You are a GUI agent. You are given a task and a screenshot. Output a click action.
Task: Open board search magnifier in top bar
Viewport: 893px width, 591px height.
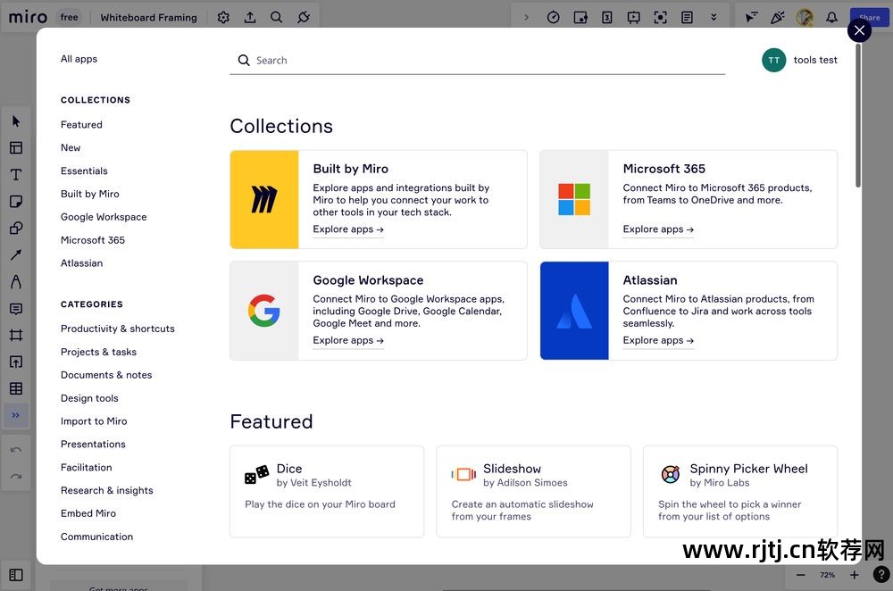[277, 18]
